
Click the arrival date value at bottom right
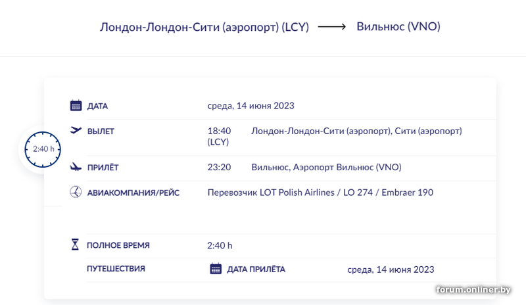pyautogui.click(x=391, y=270)
